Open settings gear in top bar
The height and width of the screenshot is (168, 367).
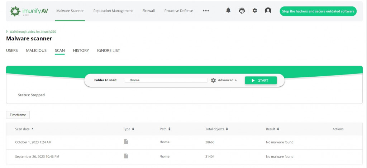click(x=255, y=10)
